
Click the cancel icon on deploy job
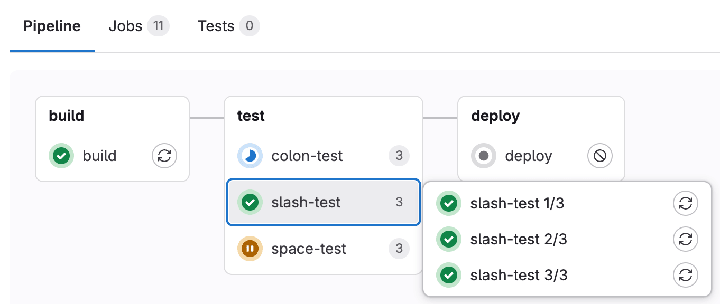(600, 156)
